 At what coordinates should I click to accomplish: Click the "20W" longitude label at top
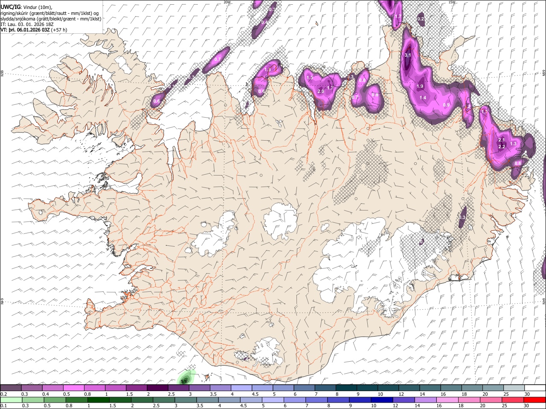(227, 2)
